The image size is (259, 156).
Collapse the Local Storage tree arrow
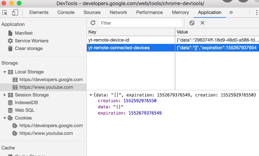pos(5,72)
